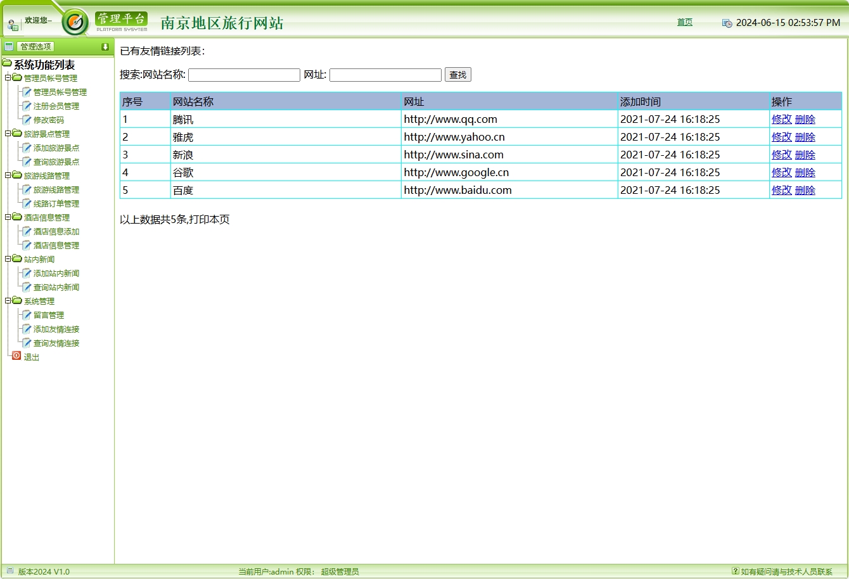Open 添加友情连接 in the sidebar

click(x=56, y=329)
